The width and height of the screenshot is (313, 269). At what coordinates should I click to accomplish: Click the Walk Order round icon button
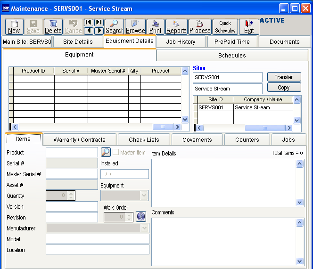point(141,217)
